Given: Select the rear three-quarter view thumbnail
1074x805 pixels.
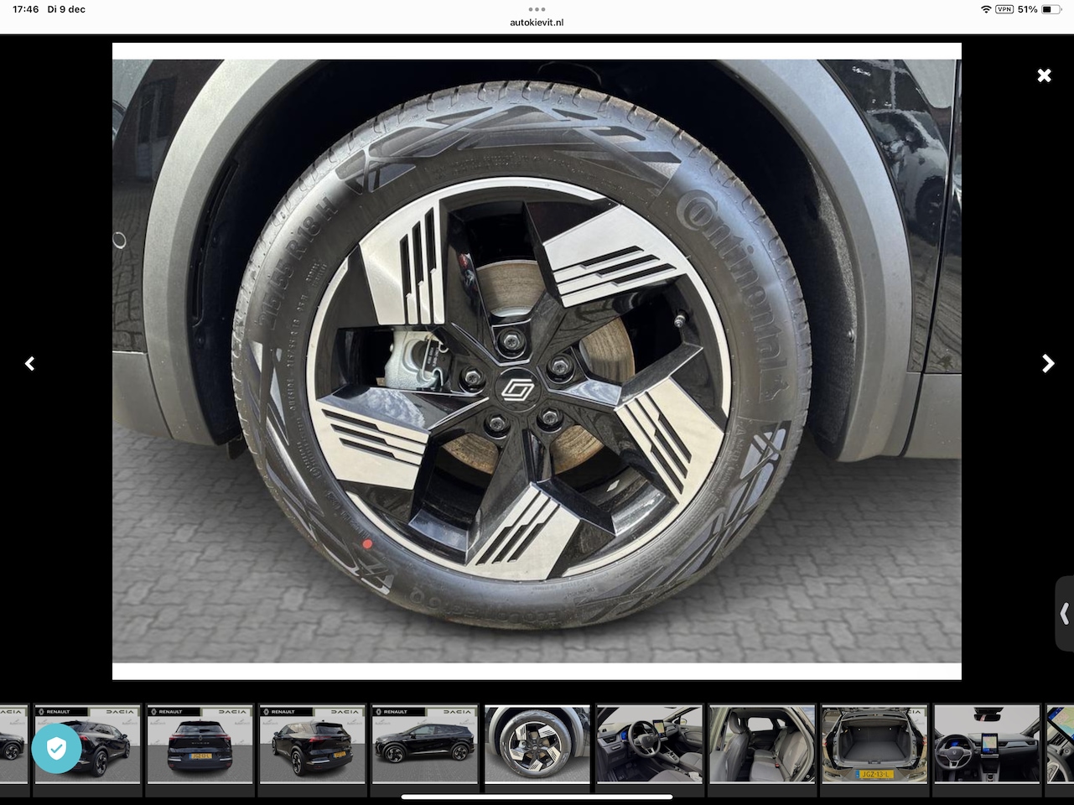Looking at the screenshot, I should click(x=312, y=745).
